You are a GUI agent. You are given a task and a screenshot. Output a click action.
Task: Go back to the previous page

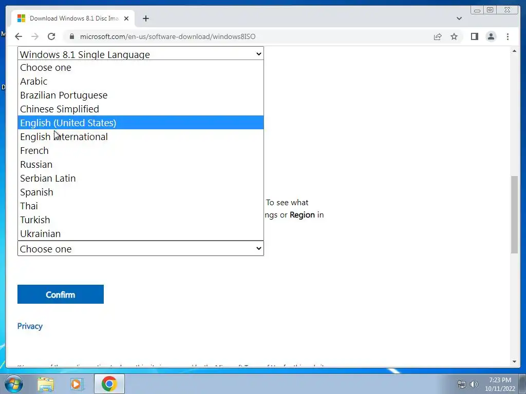[18, 36]
